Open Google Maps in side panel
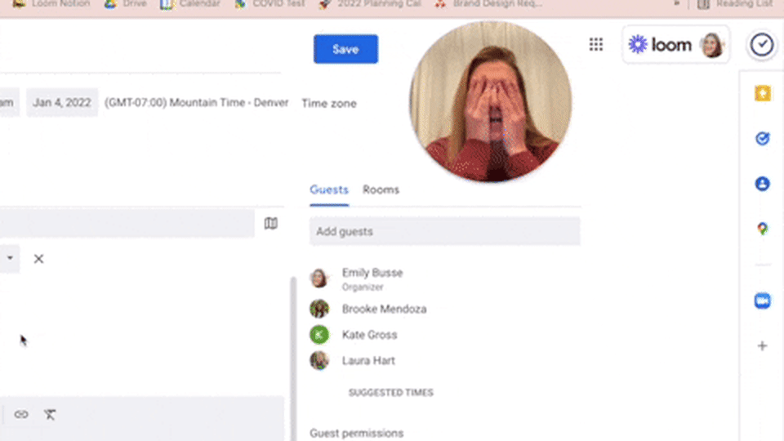Viewport: 784px width, 441px height. pyautogui.click(x=762, y=229)
